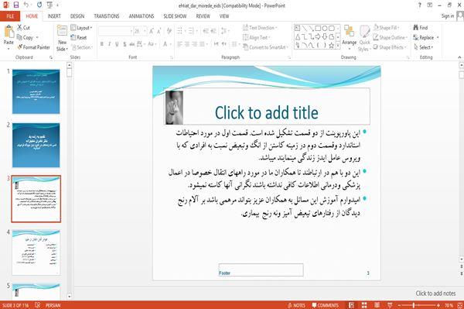Copy the selection

[x=26, y=37]
